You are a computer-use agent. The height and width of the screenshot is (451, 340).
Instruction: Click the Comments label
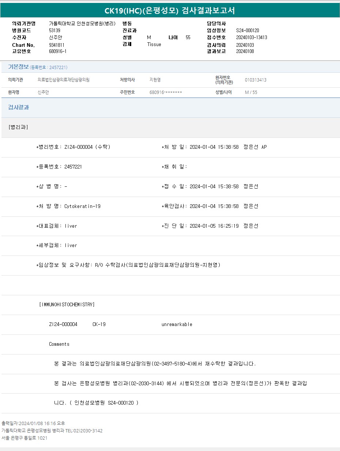[59, 344]
